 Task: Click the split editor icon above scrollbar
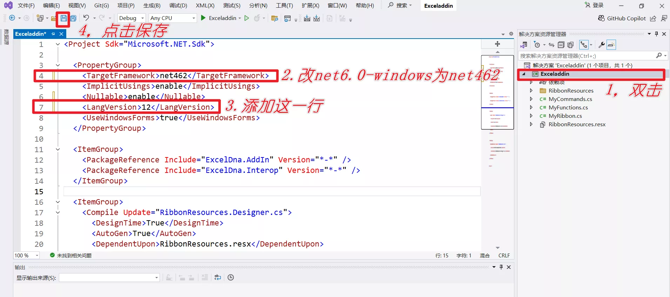click(x=497, y=44)
